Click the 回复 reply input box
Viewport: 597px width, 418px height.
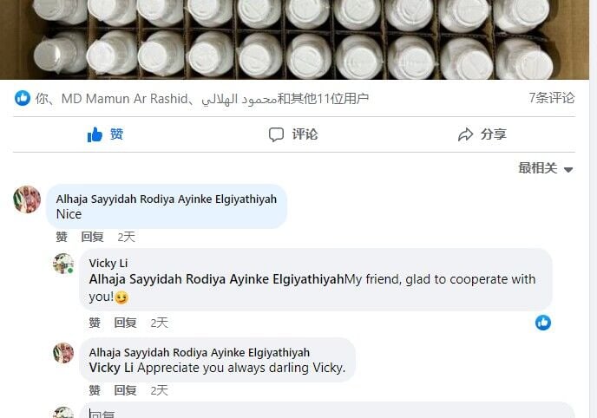coord(326,411)
